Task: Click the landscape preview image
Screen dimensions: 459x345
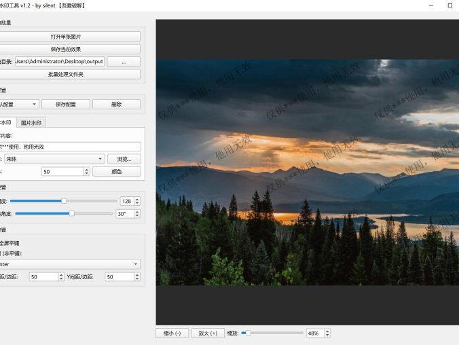Action: [x=308, y=172]
